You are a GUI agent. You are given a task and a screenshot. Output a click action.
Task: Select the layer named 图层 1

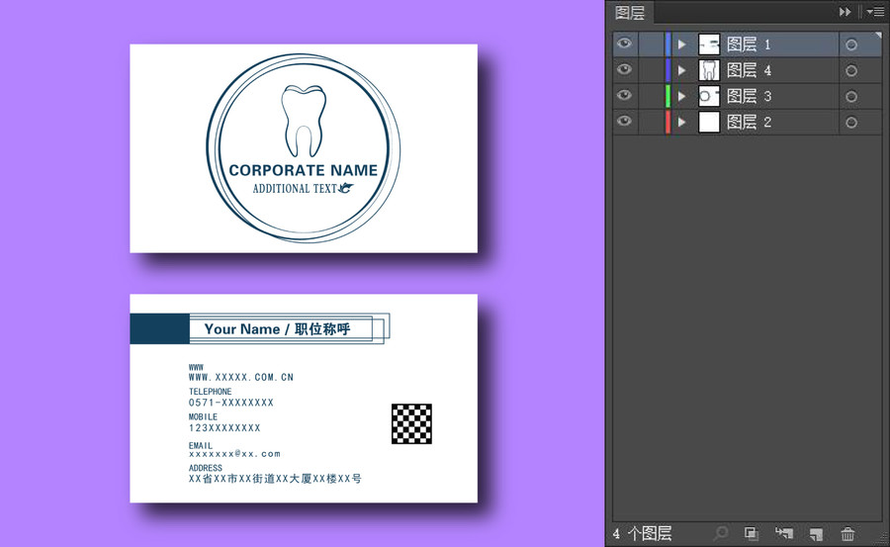(749, 45)
